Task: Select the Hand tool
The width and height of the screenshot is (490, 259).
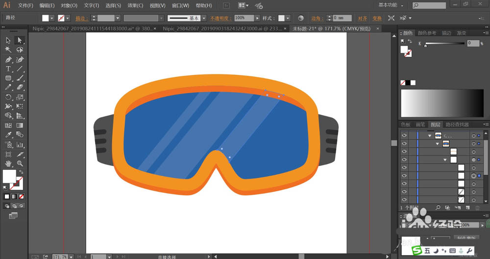Action: coord(8,163)
